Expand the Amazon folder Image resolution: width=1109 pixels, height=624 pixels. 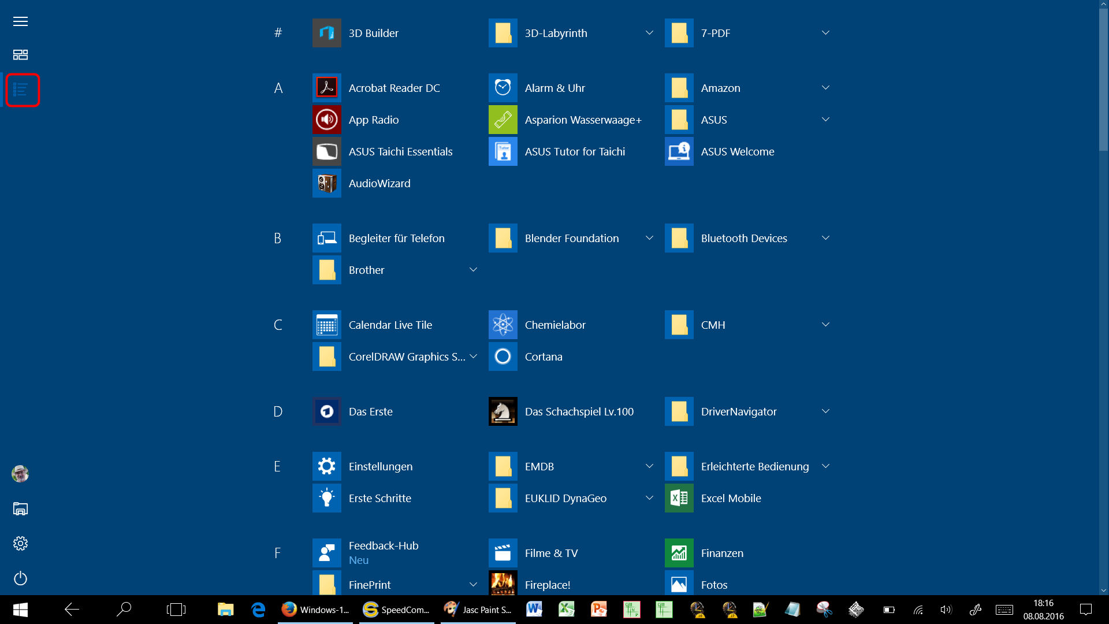825,88
